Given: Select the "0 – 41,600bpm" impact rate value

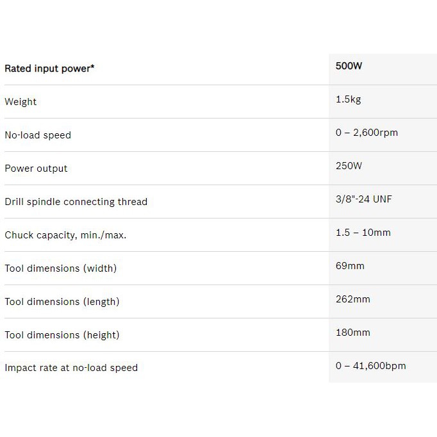Looking at the screenshot, I should [x=370, y=366].
